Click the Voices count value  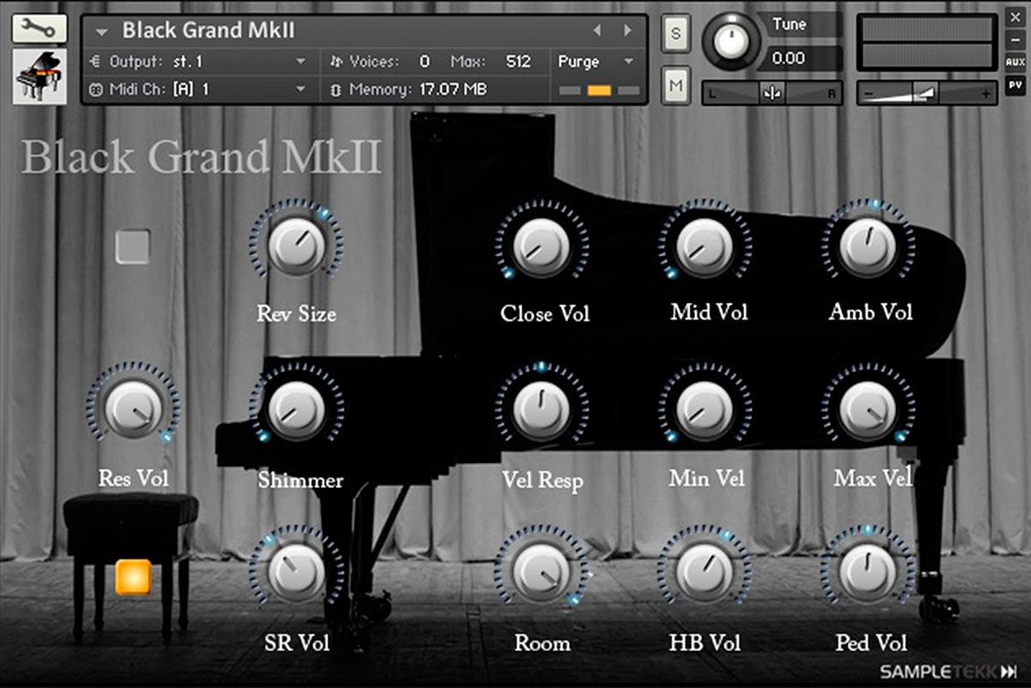[424, 62]
